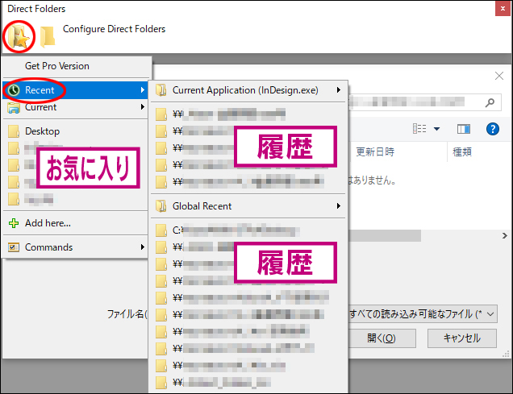Open Current Application (InDesign.exe) entry
This screenshot has height=394, width=513.
click(248, 90)
